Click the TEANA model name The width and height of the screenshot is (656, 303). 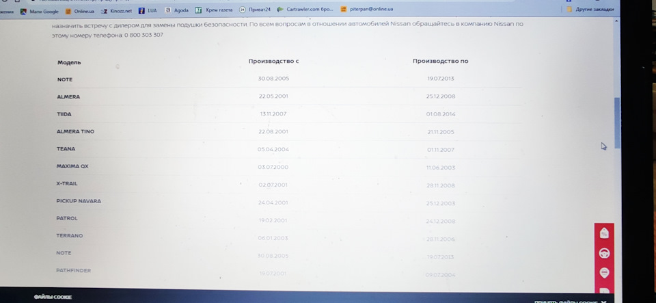66,149
